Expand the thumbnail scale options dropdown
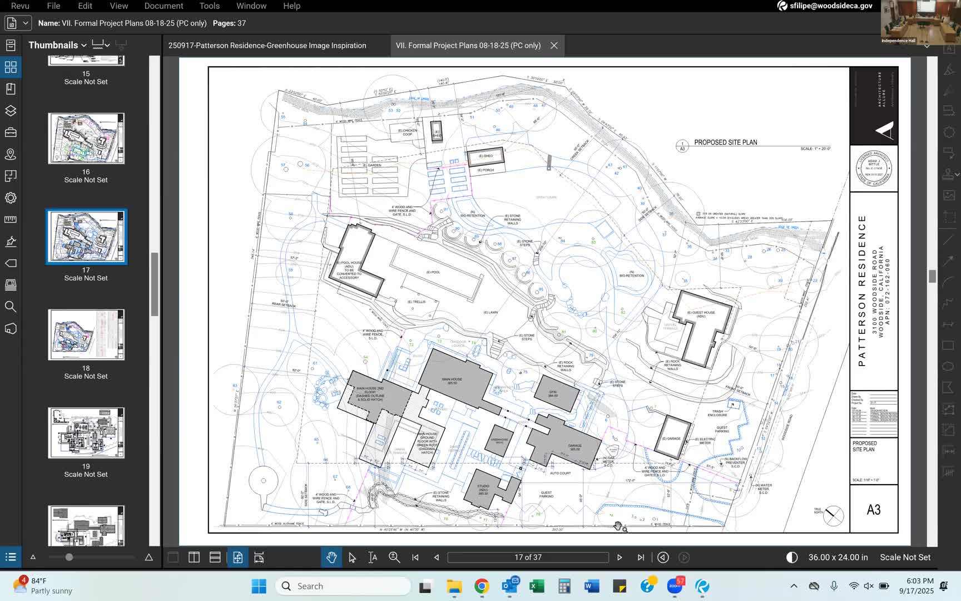The width and height of the screenshot is (961, 601). coord(107,45)
